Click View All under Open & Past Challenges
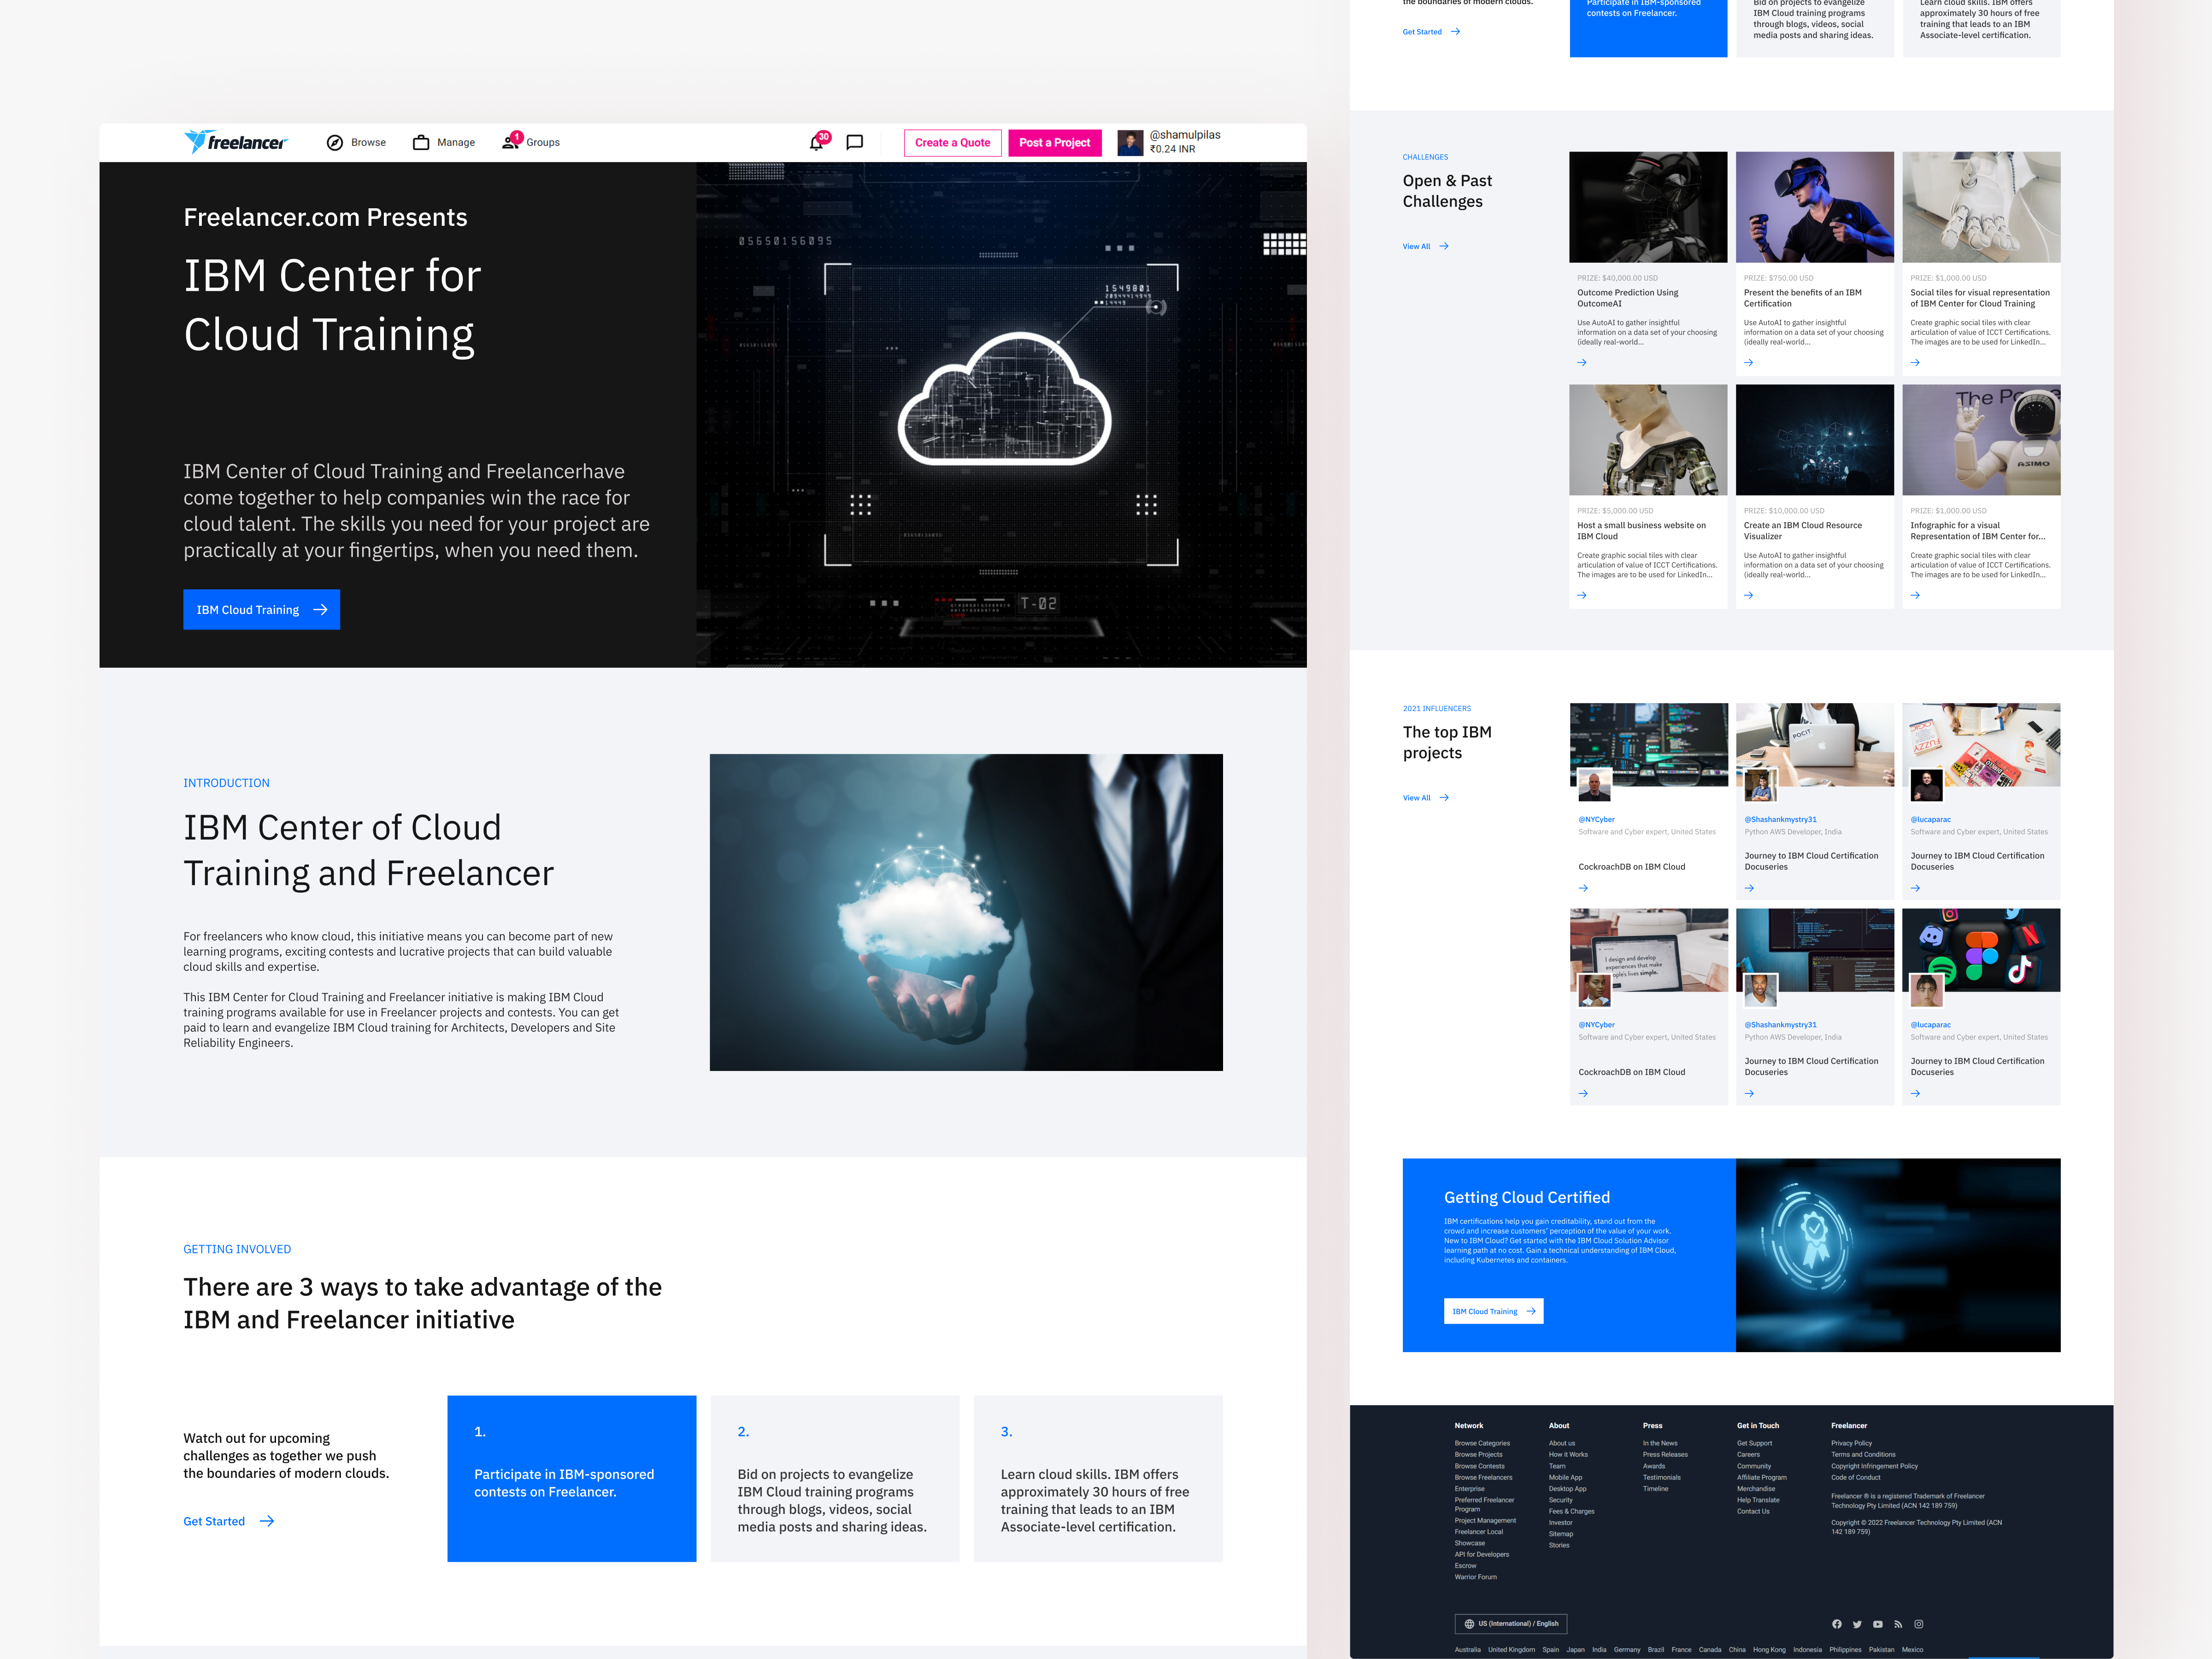The image size is (2212, 1659). click(x=1425, y=246)
